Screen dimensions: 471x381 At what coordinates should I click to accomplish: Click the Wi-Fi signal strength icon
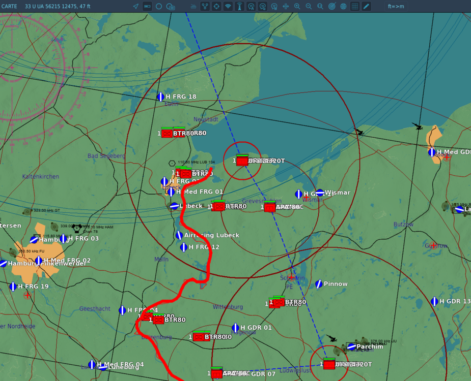coord(228,6)
